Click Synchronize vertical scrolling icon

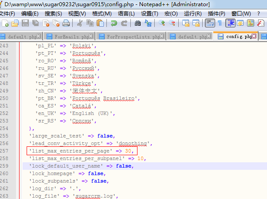pyautogui.click(x=185, y=23)
